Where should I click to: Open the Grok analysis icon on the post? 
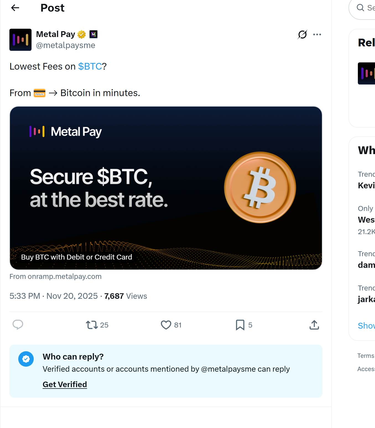[x=302, y=34]
